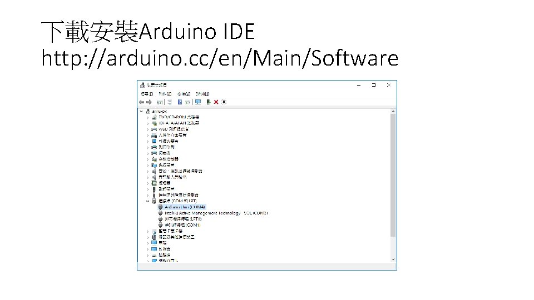This screenshot has height=300, width=534.
Task: Click the scrollbar up arrow in device tree
Action: [393, 111]
